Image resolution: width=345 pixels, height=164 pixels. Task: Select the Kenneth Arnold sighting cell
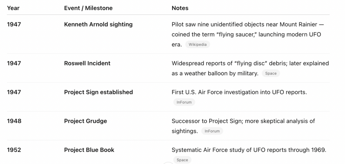[98, 24]
